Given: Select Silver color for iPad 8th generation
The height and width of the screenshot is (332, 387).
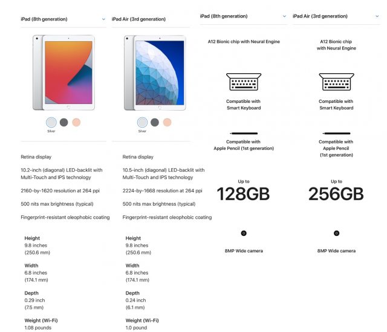Looking at the screenshot, I should (x=51, y=122).
